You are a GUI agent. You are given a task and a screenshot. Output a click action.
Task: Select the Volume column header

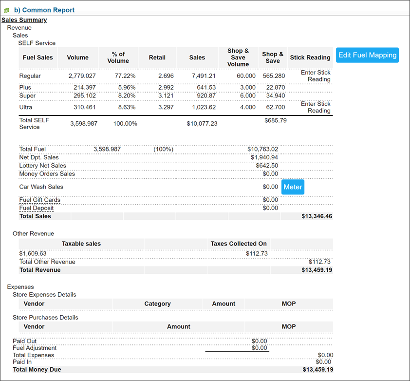(77, 57)
